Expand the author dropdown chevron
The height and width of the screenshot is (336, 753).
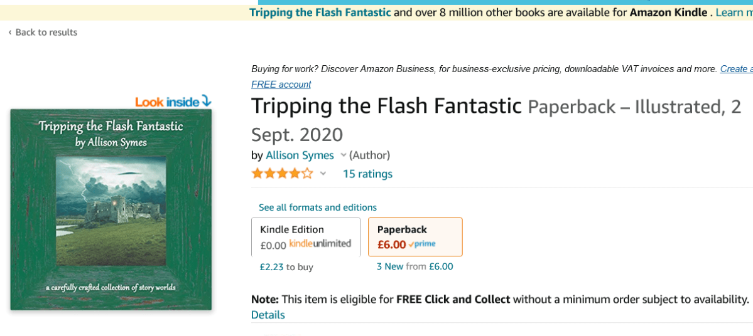pyautogui.click(x=343, y=155)
